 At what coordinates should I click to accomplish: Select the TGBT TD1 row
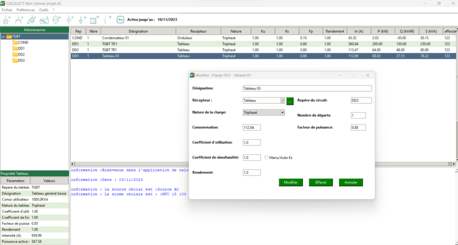click(x=263, y=44)
